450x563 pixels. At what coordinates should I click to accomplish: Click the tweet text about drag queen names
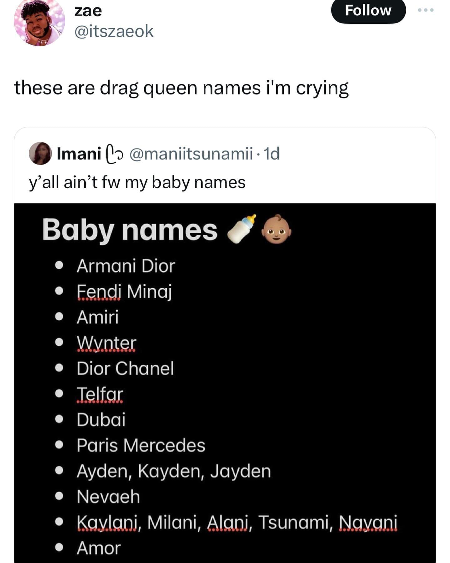[x=181, y=88]
